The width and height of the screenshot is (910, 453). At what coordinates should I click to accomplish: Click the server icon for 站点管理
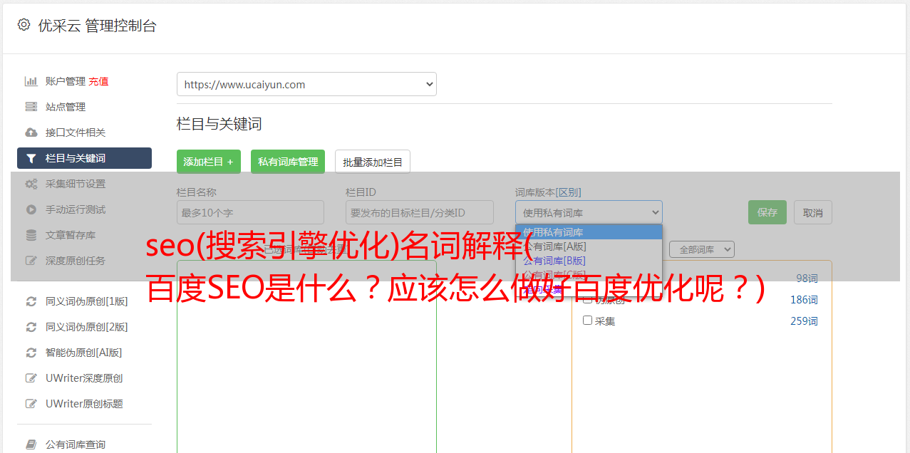pos(31,107)
